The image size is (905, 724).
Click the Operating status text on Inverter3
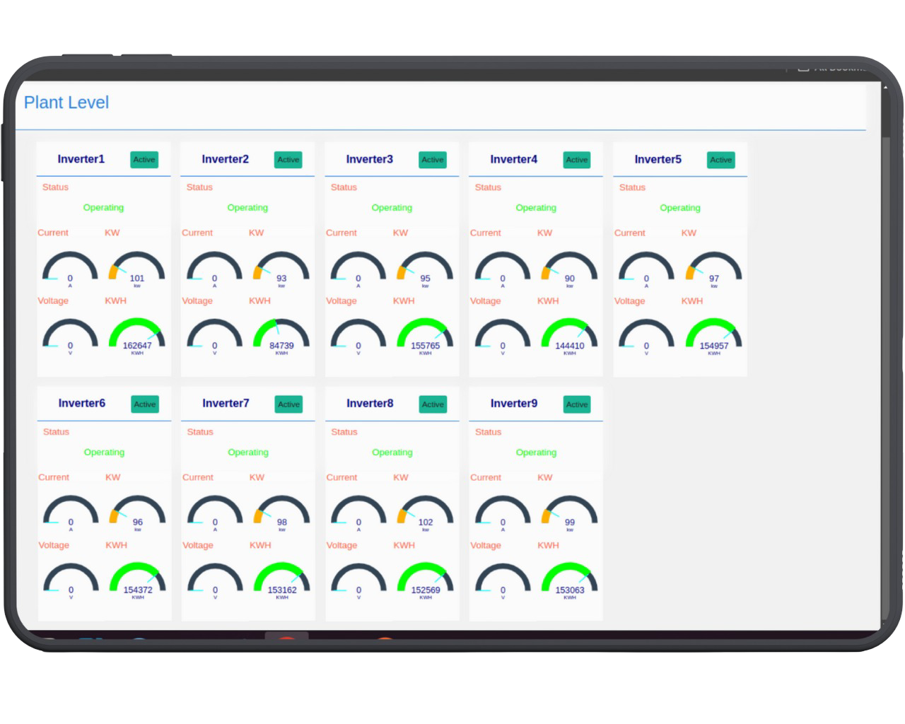(x=392, y=208)
